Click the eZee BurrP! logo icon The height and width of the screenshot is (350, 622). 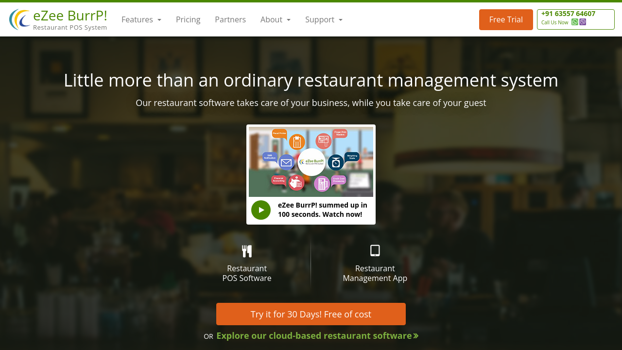pos(20,19)
